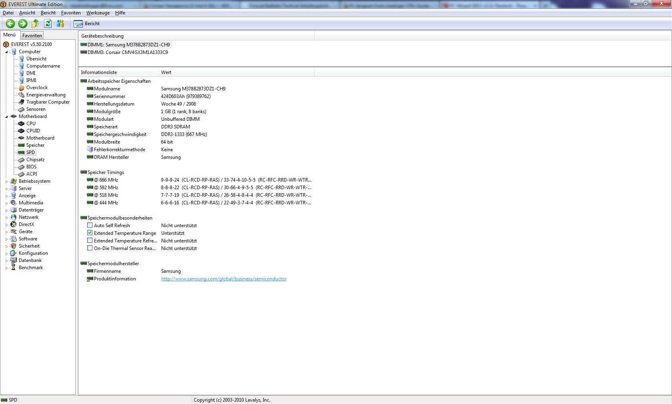Toggle the Extended Temperature Range checkbox
The height and width of the screenshot is (404, 672).
90,233
